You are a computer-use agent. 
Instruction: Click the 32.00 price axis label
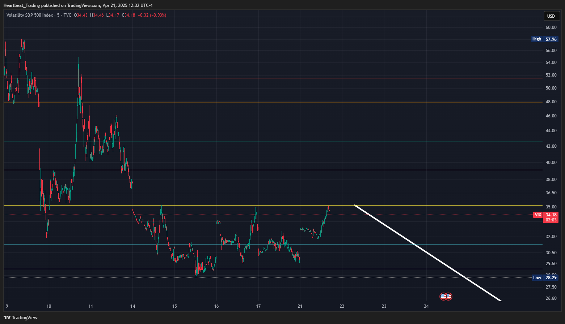[x=551, y=237]
